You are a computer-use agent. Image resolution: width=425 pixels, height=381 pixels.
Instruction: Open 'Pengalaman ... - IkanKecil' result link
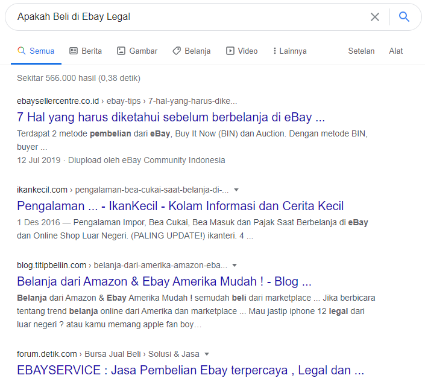click(180, 206)
